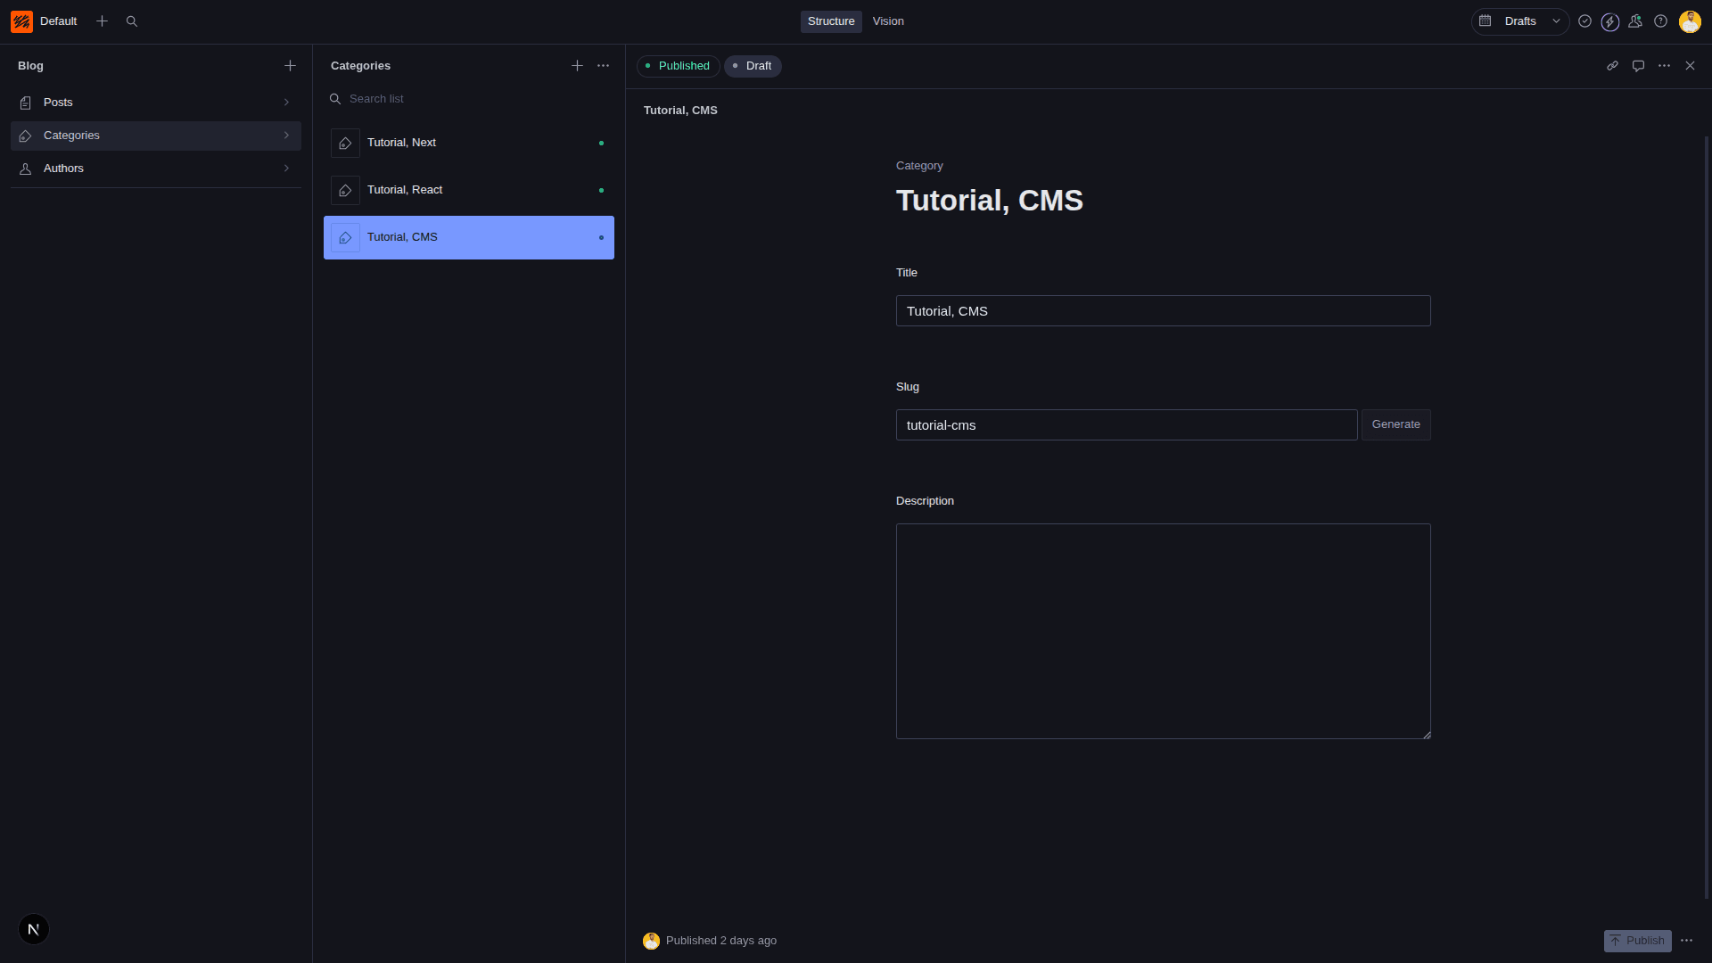Open the activity lightning bolt icon
This screenshot has width=1712, height=963.
(x=1609, y=22)
